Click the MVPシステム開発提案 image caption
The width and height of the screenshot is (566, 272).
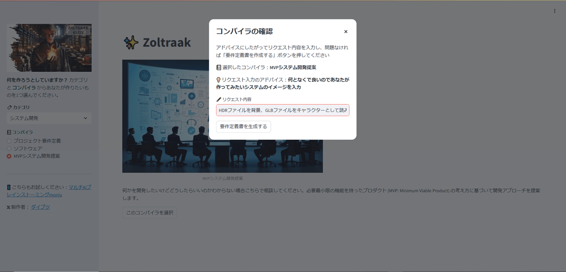click(x=222, y=178)
